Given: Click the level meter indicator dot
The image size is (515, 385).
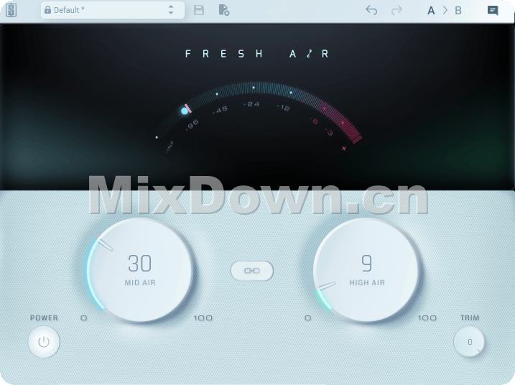Looking at the screenshot, I should tap(185, 111).
